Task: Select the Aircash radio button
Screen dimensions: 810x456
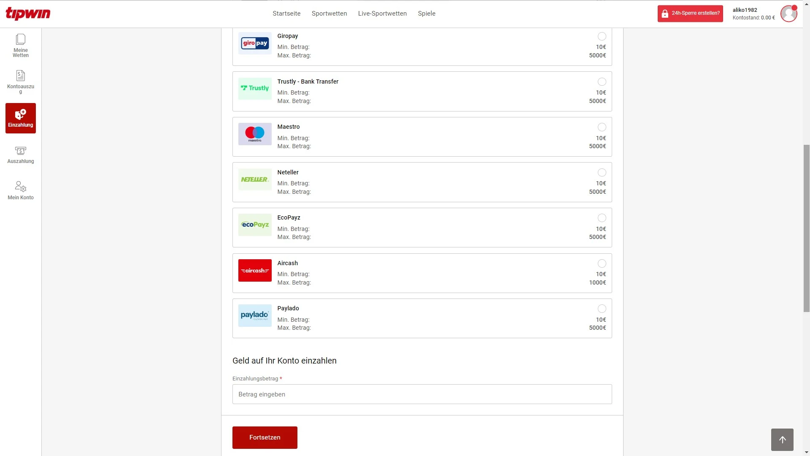Action: 602,263
